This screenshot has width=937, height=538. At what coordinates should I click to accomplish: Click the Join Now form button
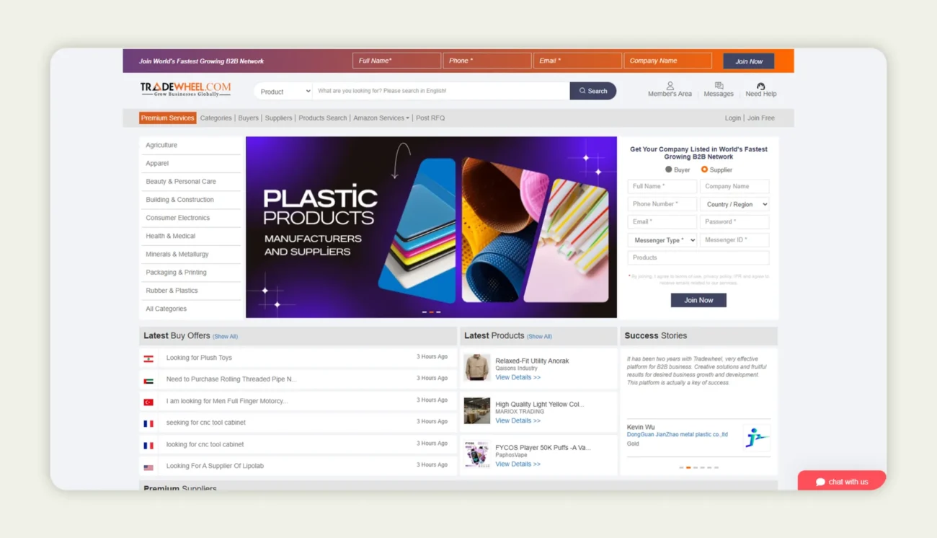coord(698,300)
